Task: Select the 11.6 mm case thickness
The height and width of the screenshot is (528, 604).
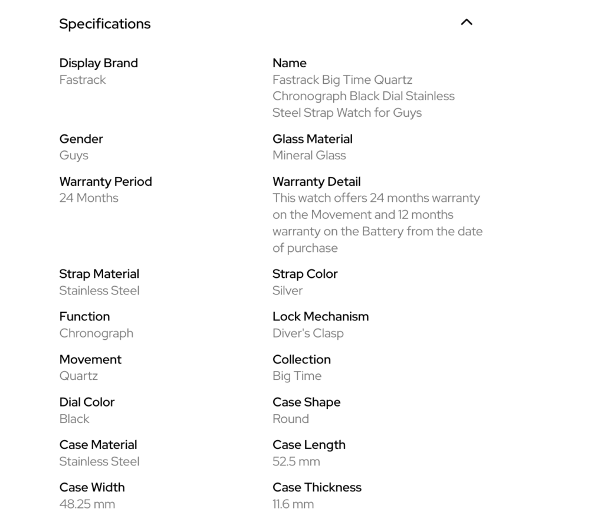Action: click(293, 504)
